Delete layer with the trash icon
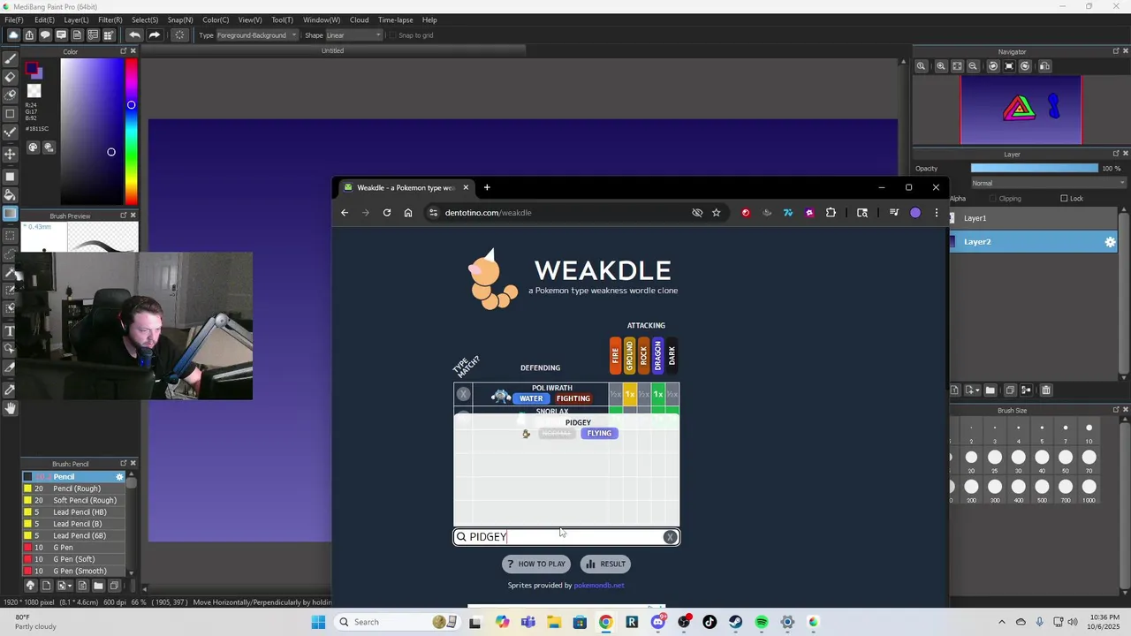Image resolution: width=1131 pixels, height=636 pixels. point(1046,390)
